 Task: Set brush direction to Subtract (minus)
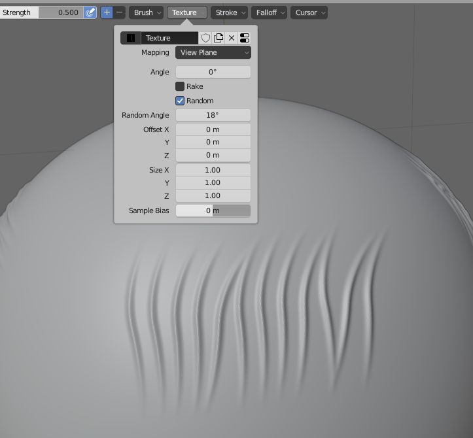[120, 12]
